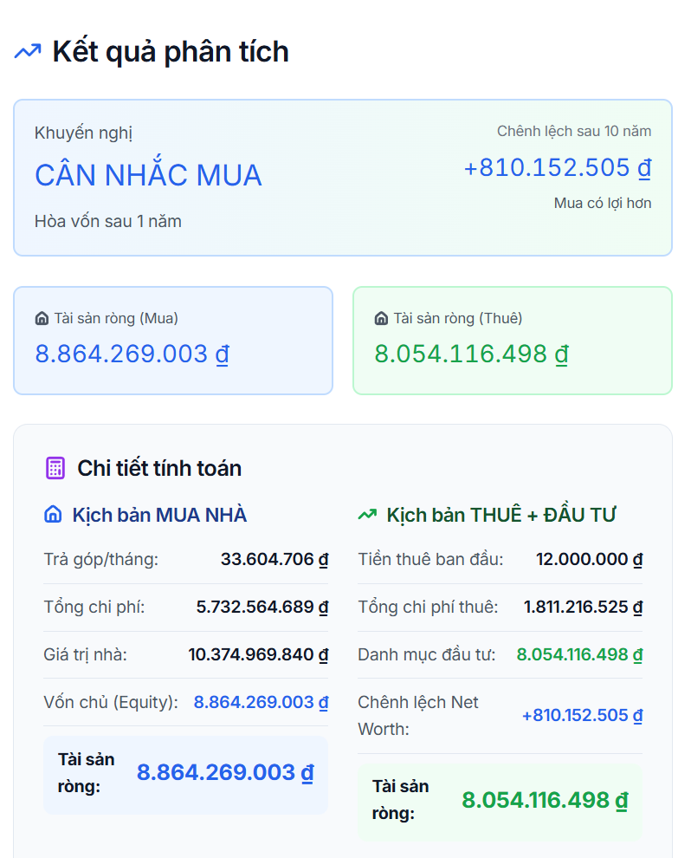Click the 8.864.269.003 đ value in the Mua card

click(x=132, y=354)
